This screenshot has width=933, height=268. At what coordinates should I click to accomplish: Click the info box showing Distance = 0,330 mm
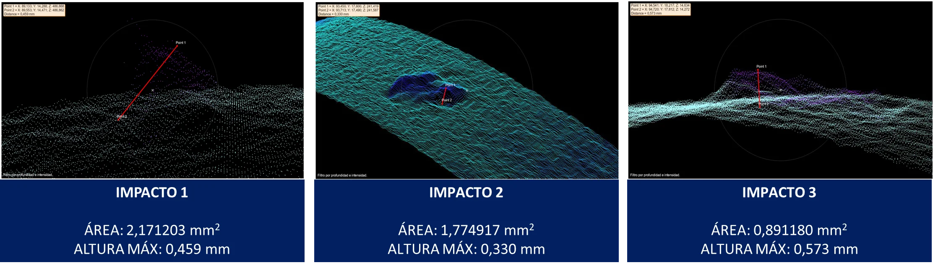348,10
